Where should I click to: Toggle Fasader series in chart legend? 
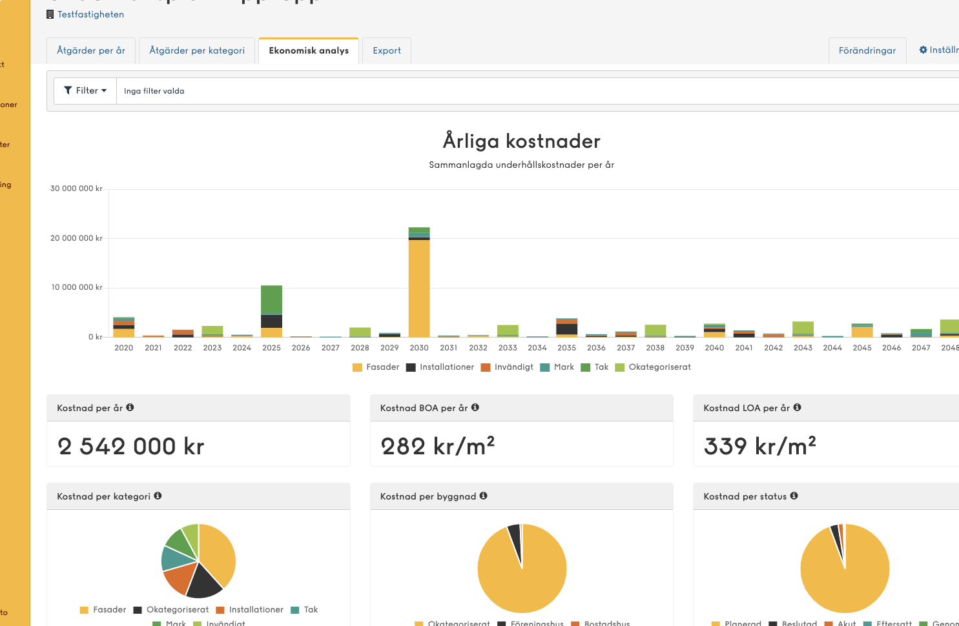[376, 367]
